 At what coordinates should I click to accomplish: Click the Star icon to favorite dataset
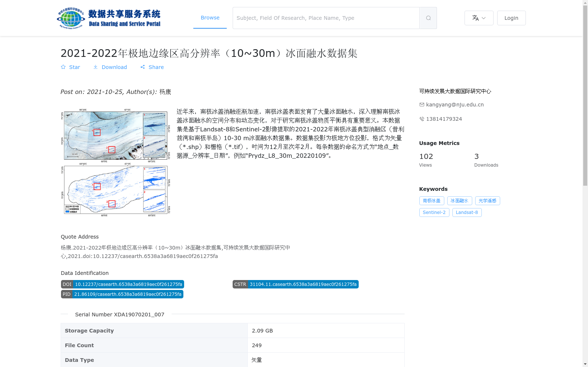63,67
